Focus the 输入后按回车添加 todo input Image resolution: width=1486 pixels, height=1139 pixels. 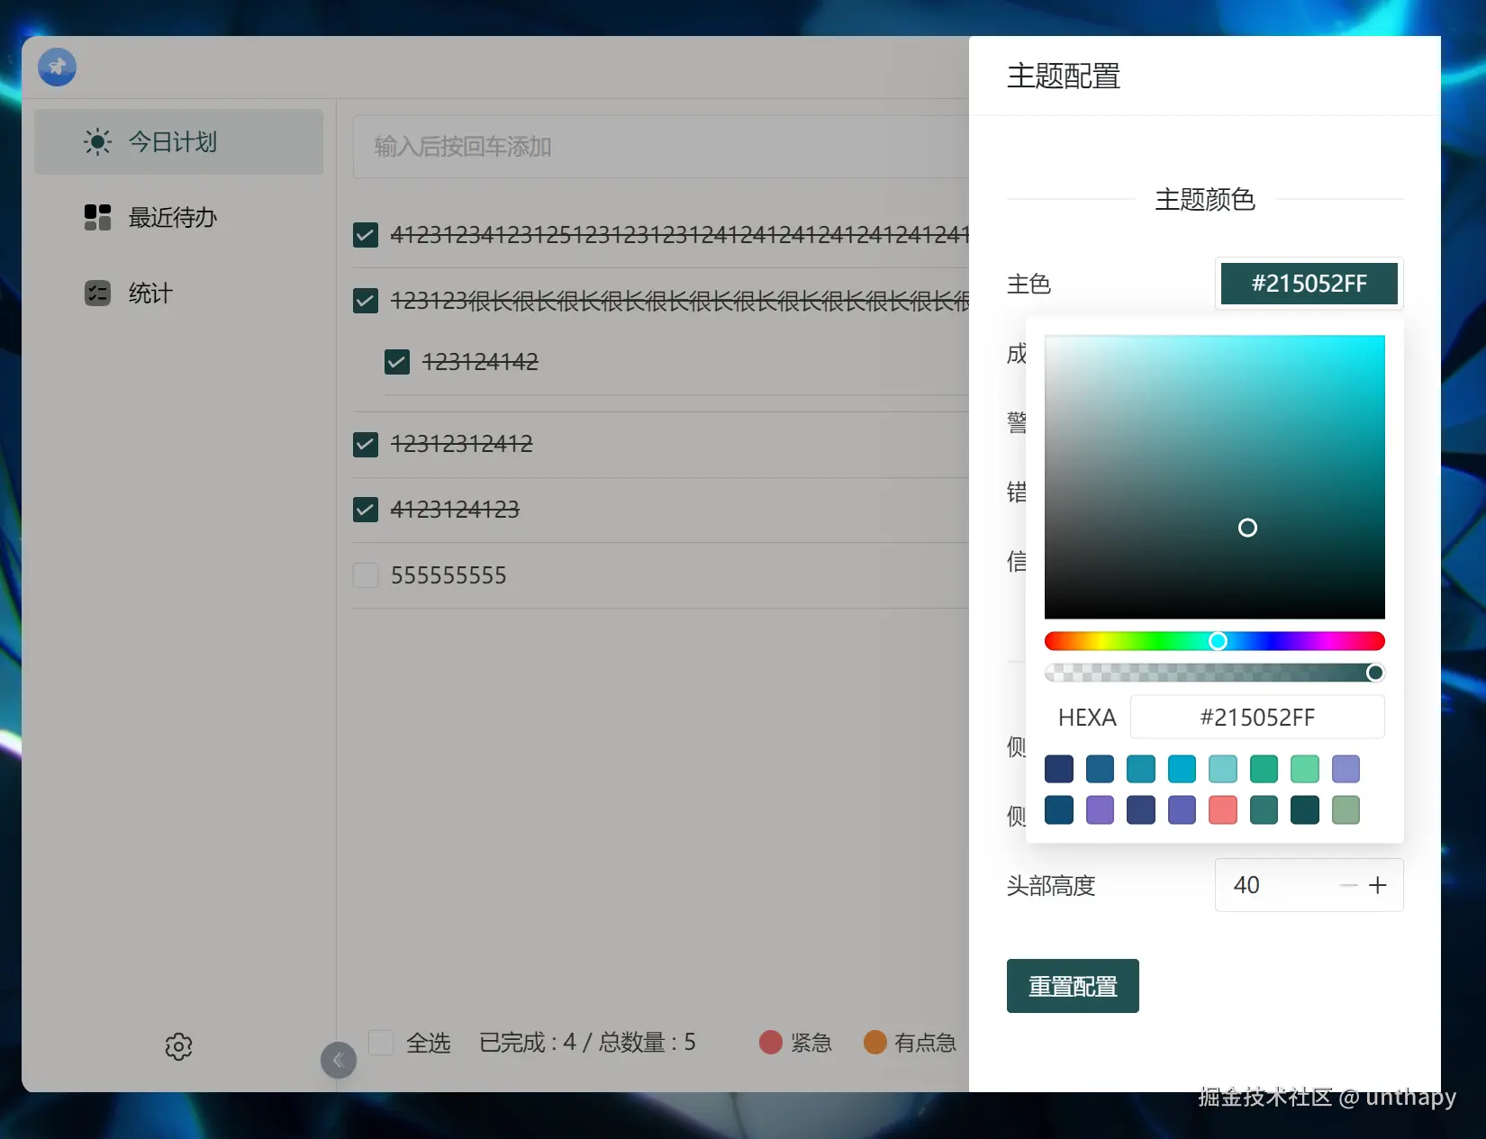point(661,147)
